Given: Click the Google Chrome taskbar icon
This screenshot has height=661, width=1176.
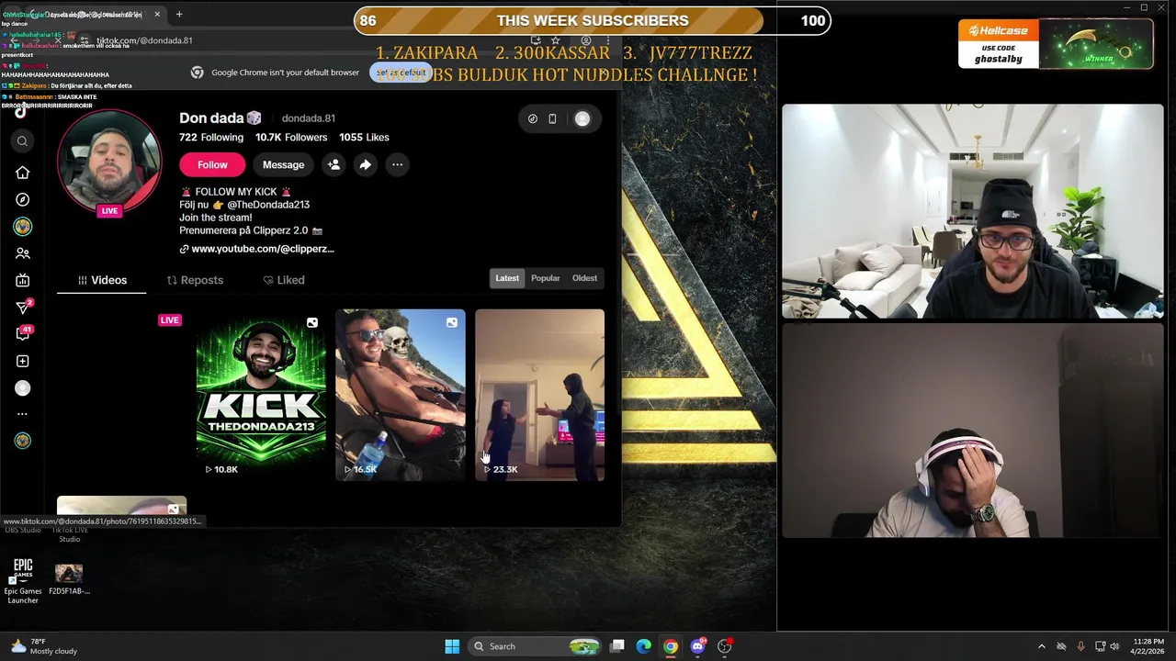Looking at the screenshot, I should (x=671, y=646).
